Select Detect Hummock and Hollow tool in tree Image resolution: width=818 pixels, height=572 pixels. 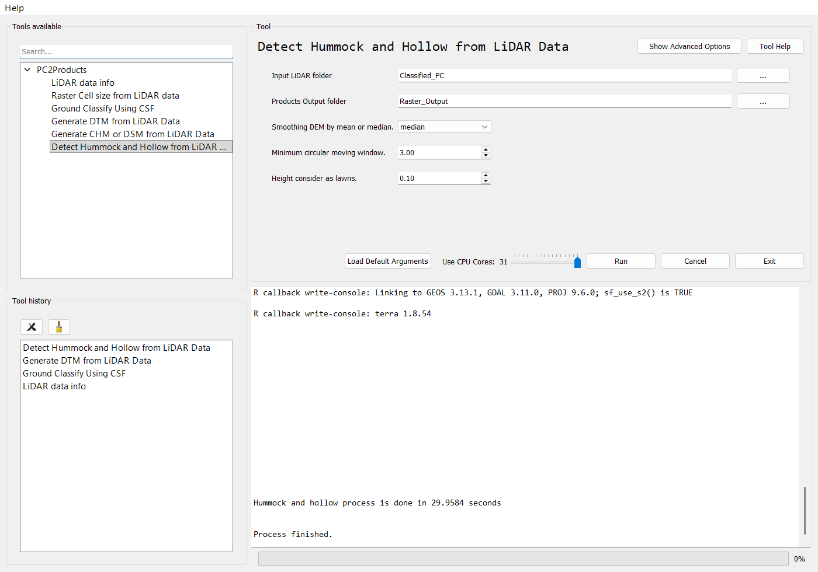(x=141, y=147)
